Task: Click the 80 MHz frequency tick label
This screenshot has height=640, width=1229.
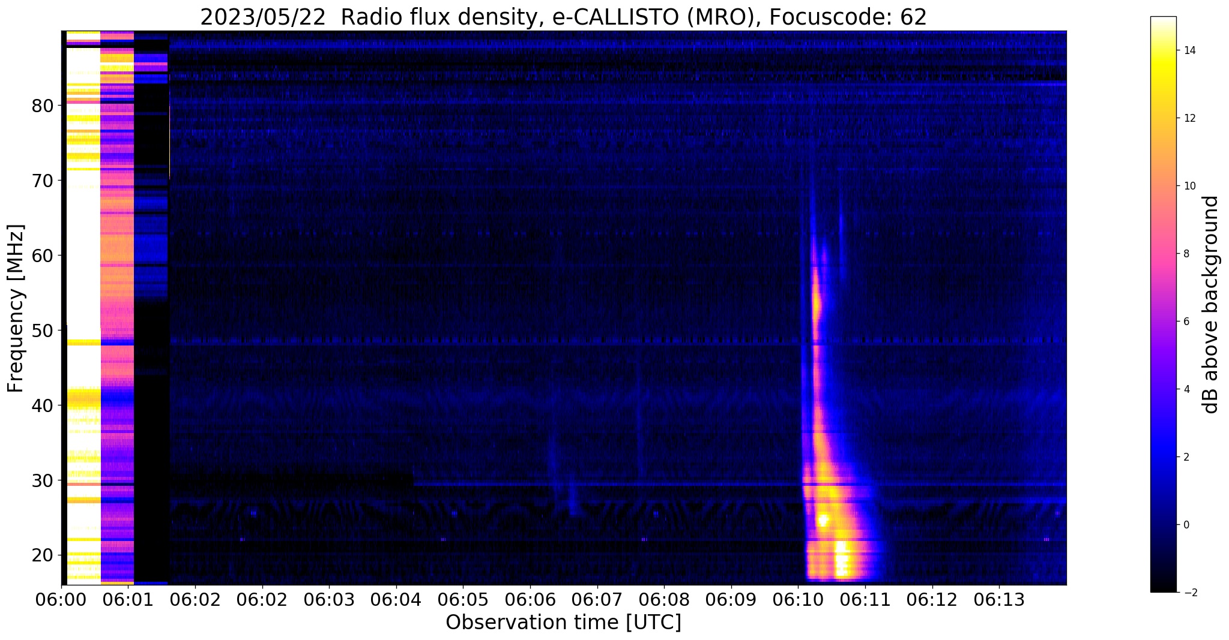Action: [x=43, y=106]
